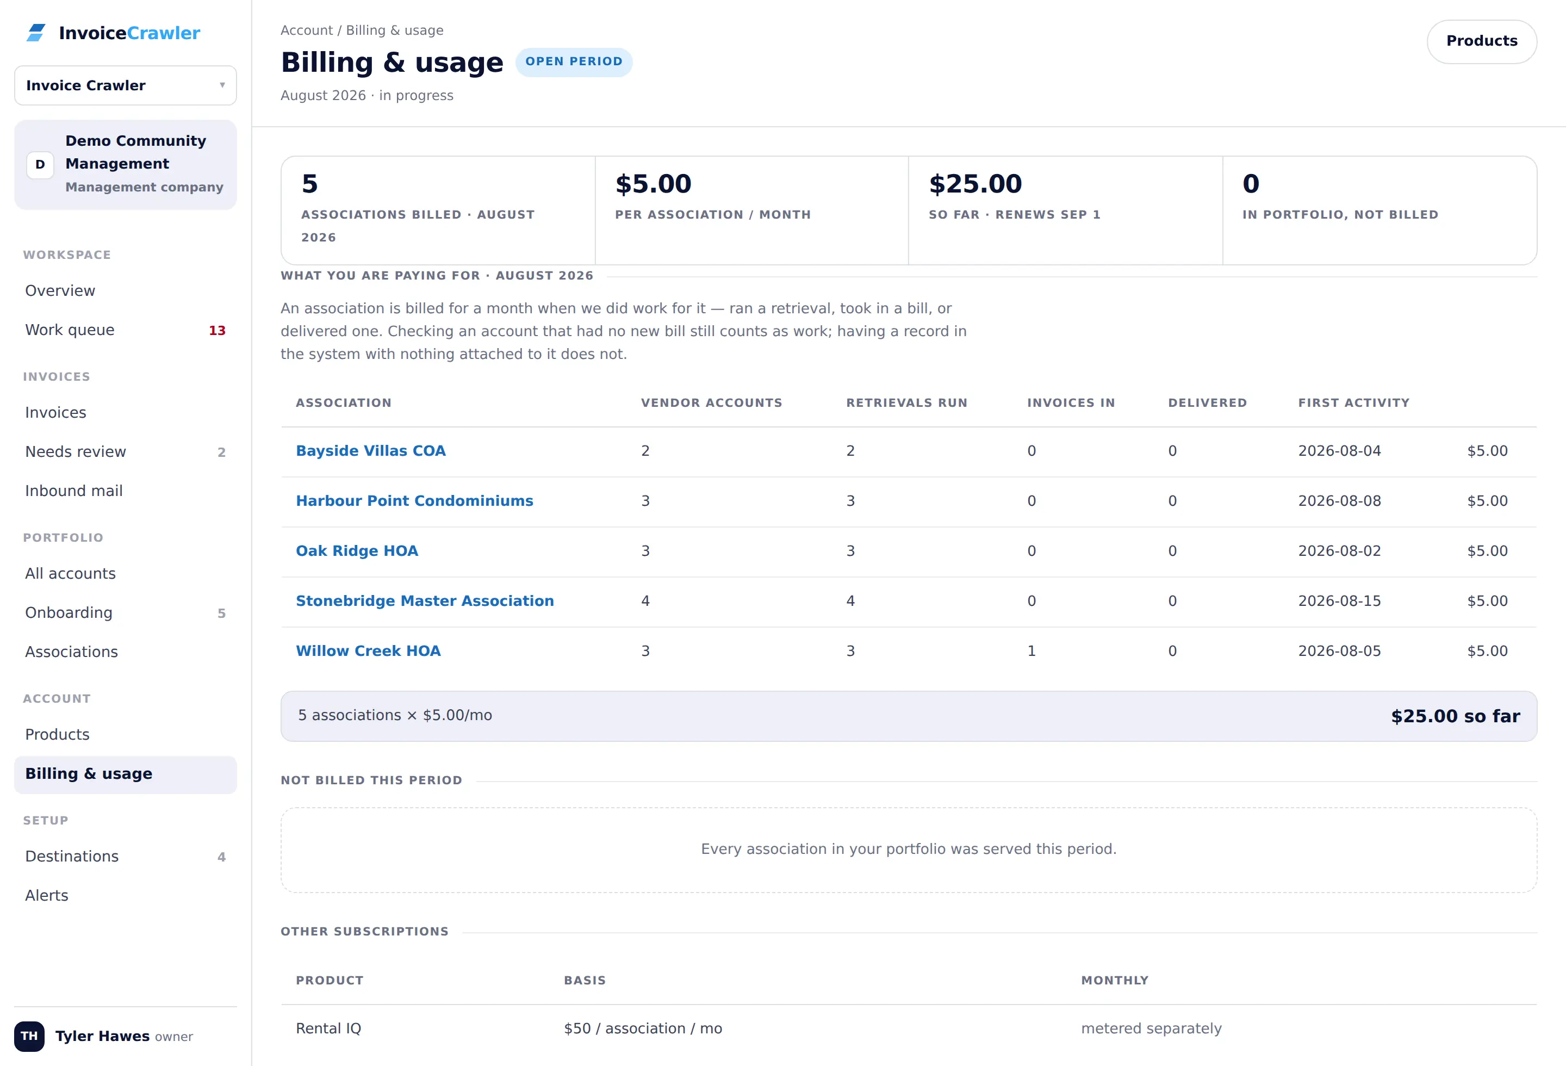1566x1066 pixels.
Task: Open Associations in the sidebar
Action: coord(125,652)
